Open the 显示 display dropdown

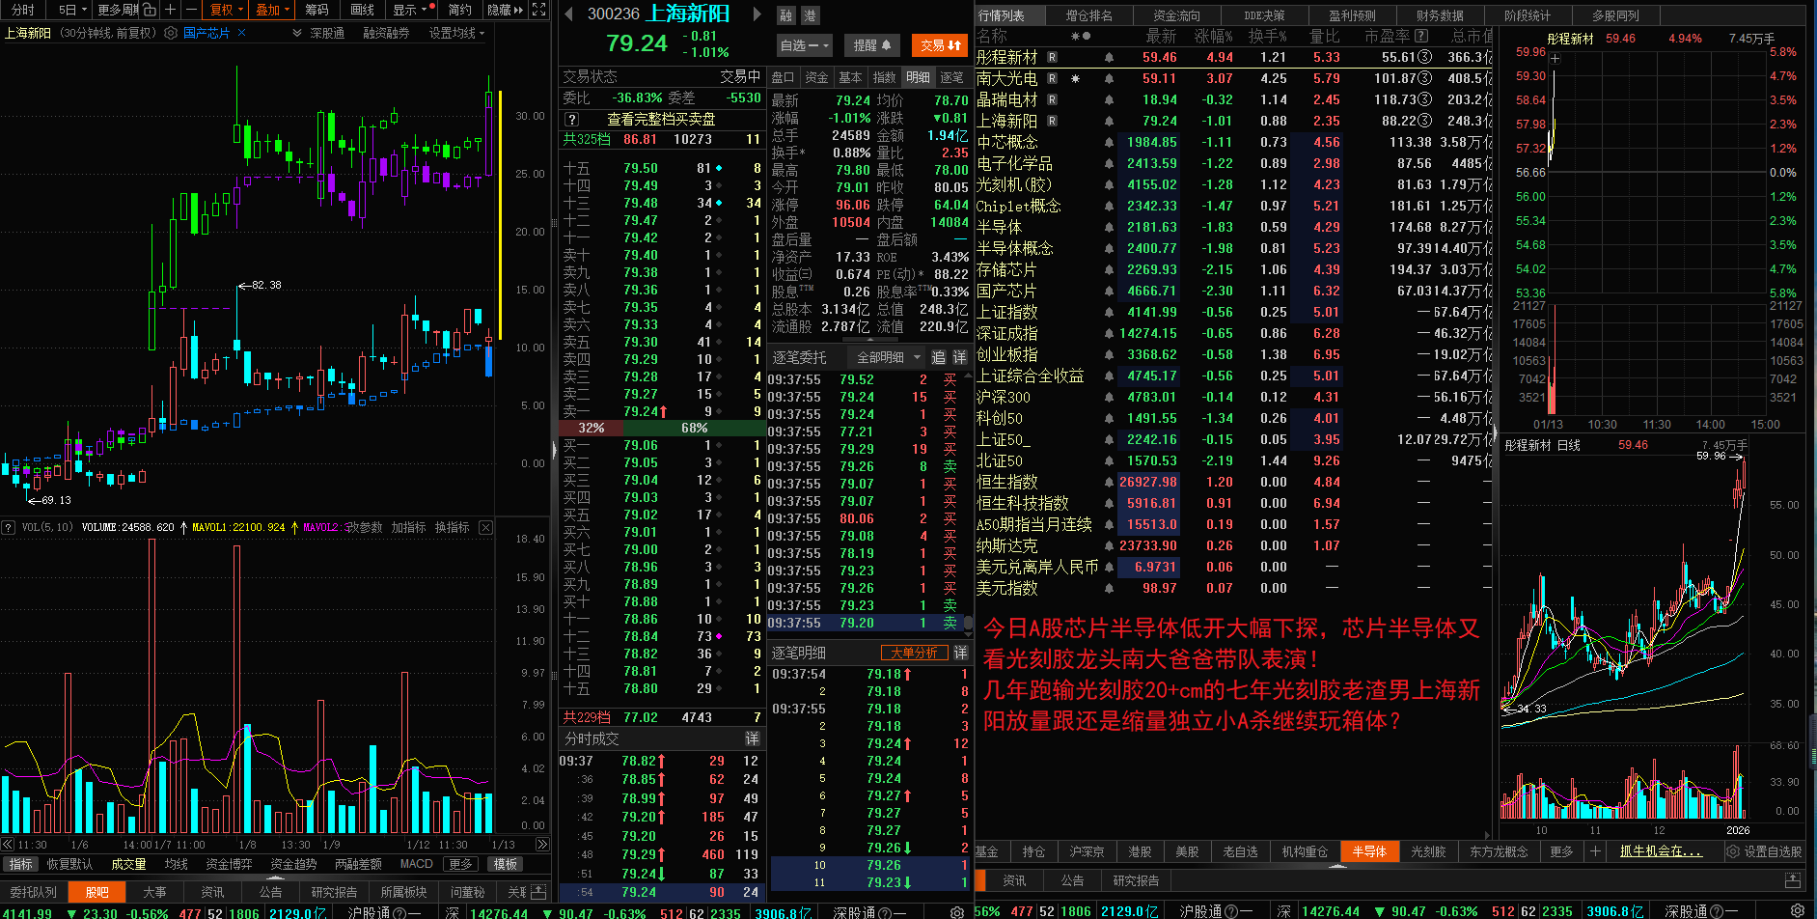[409, 10]
